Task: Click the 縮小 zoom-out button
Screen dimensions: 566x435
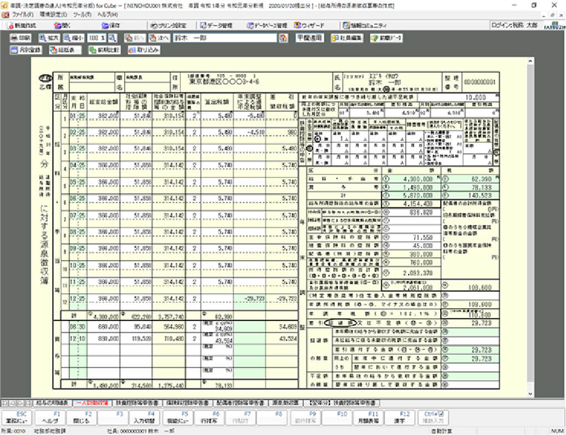Action: click(x=74, y=38)
